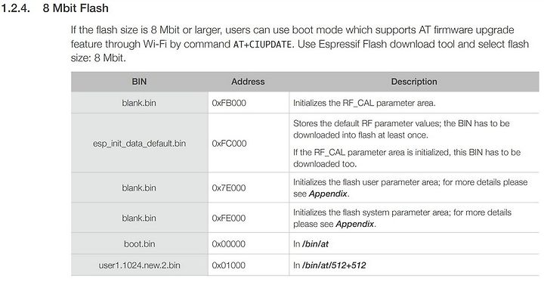Open Appendix link in system parameter row

point(355,224)
